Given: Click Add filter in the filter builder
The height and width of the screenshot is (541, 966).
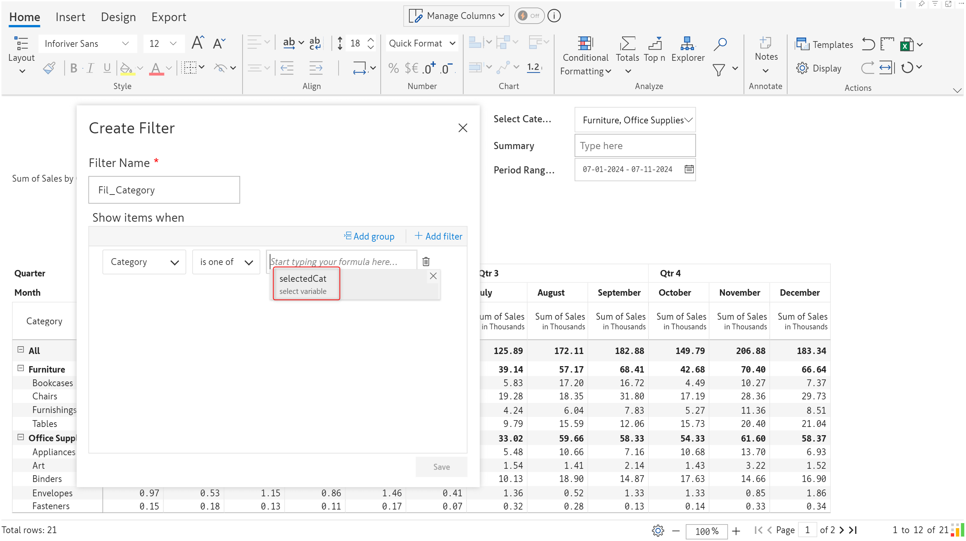Looking at the screenshot, I should pyautogui.click(x=437, y=235).
